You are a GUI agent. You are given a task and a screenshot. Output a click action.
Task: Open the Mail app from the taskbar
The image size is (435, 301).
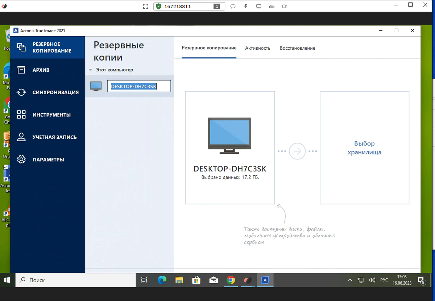214,280
